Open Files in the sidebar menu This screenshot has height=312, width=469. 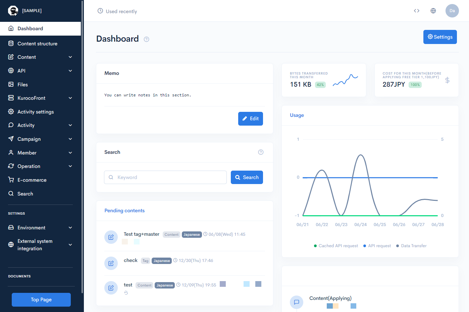tap(40, 84)
